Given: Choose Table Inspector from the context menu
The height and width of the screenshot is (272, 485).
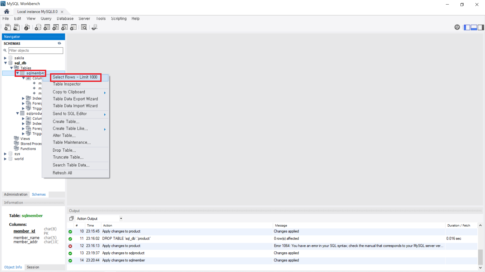Looking at the screenshot, I should (x=67, y=84).
